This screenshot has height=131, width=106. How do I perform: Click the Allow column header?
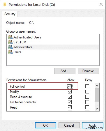[x=71, y=80]
